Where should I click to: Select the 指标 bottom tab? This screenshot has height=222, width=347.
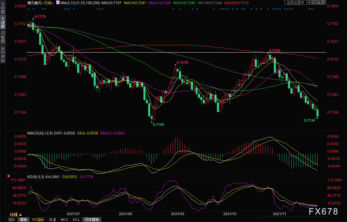click(12, 220)
